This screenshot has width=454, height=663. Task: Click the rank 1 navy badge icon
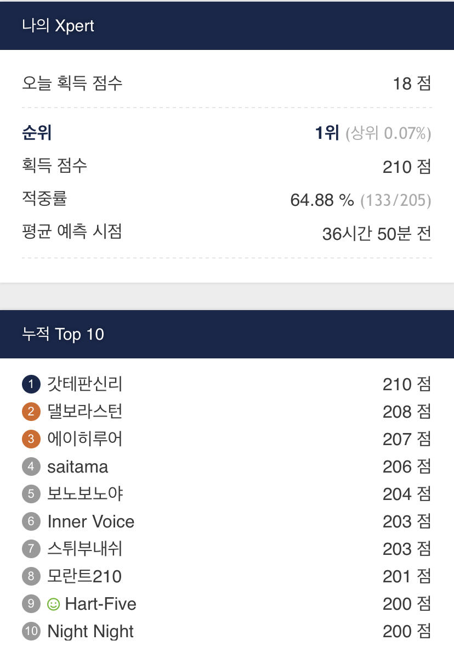coord(31,384)
